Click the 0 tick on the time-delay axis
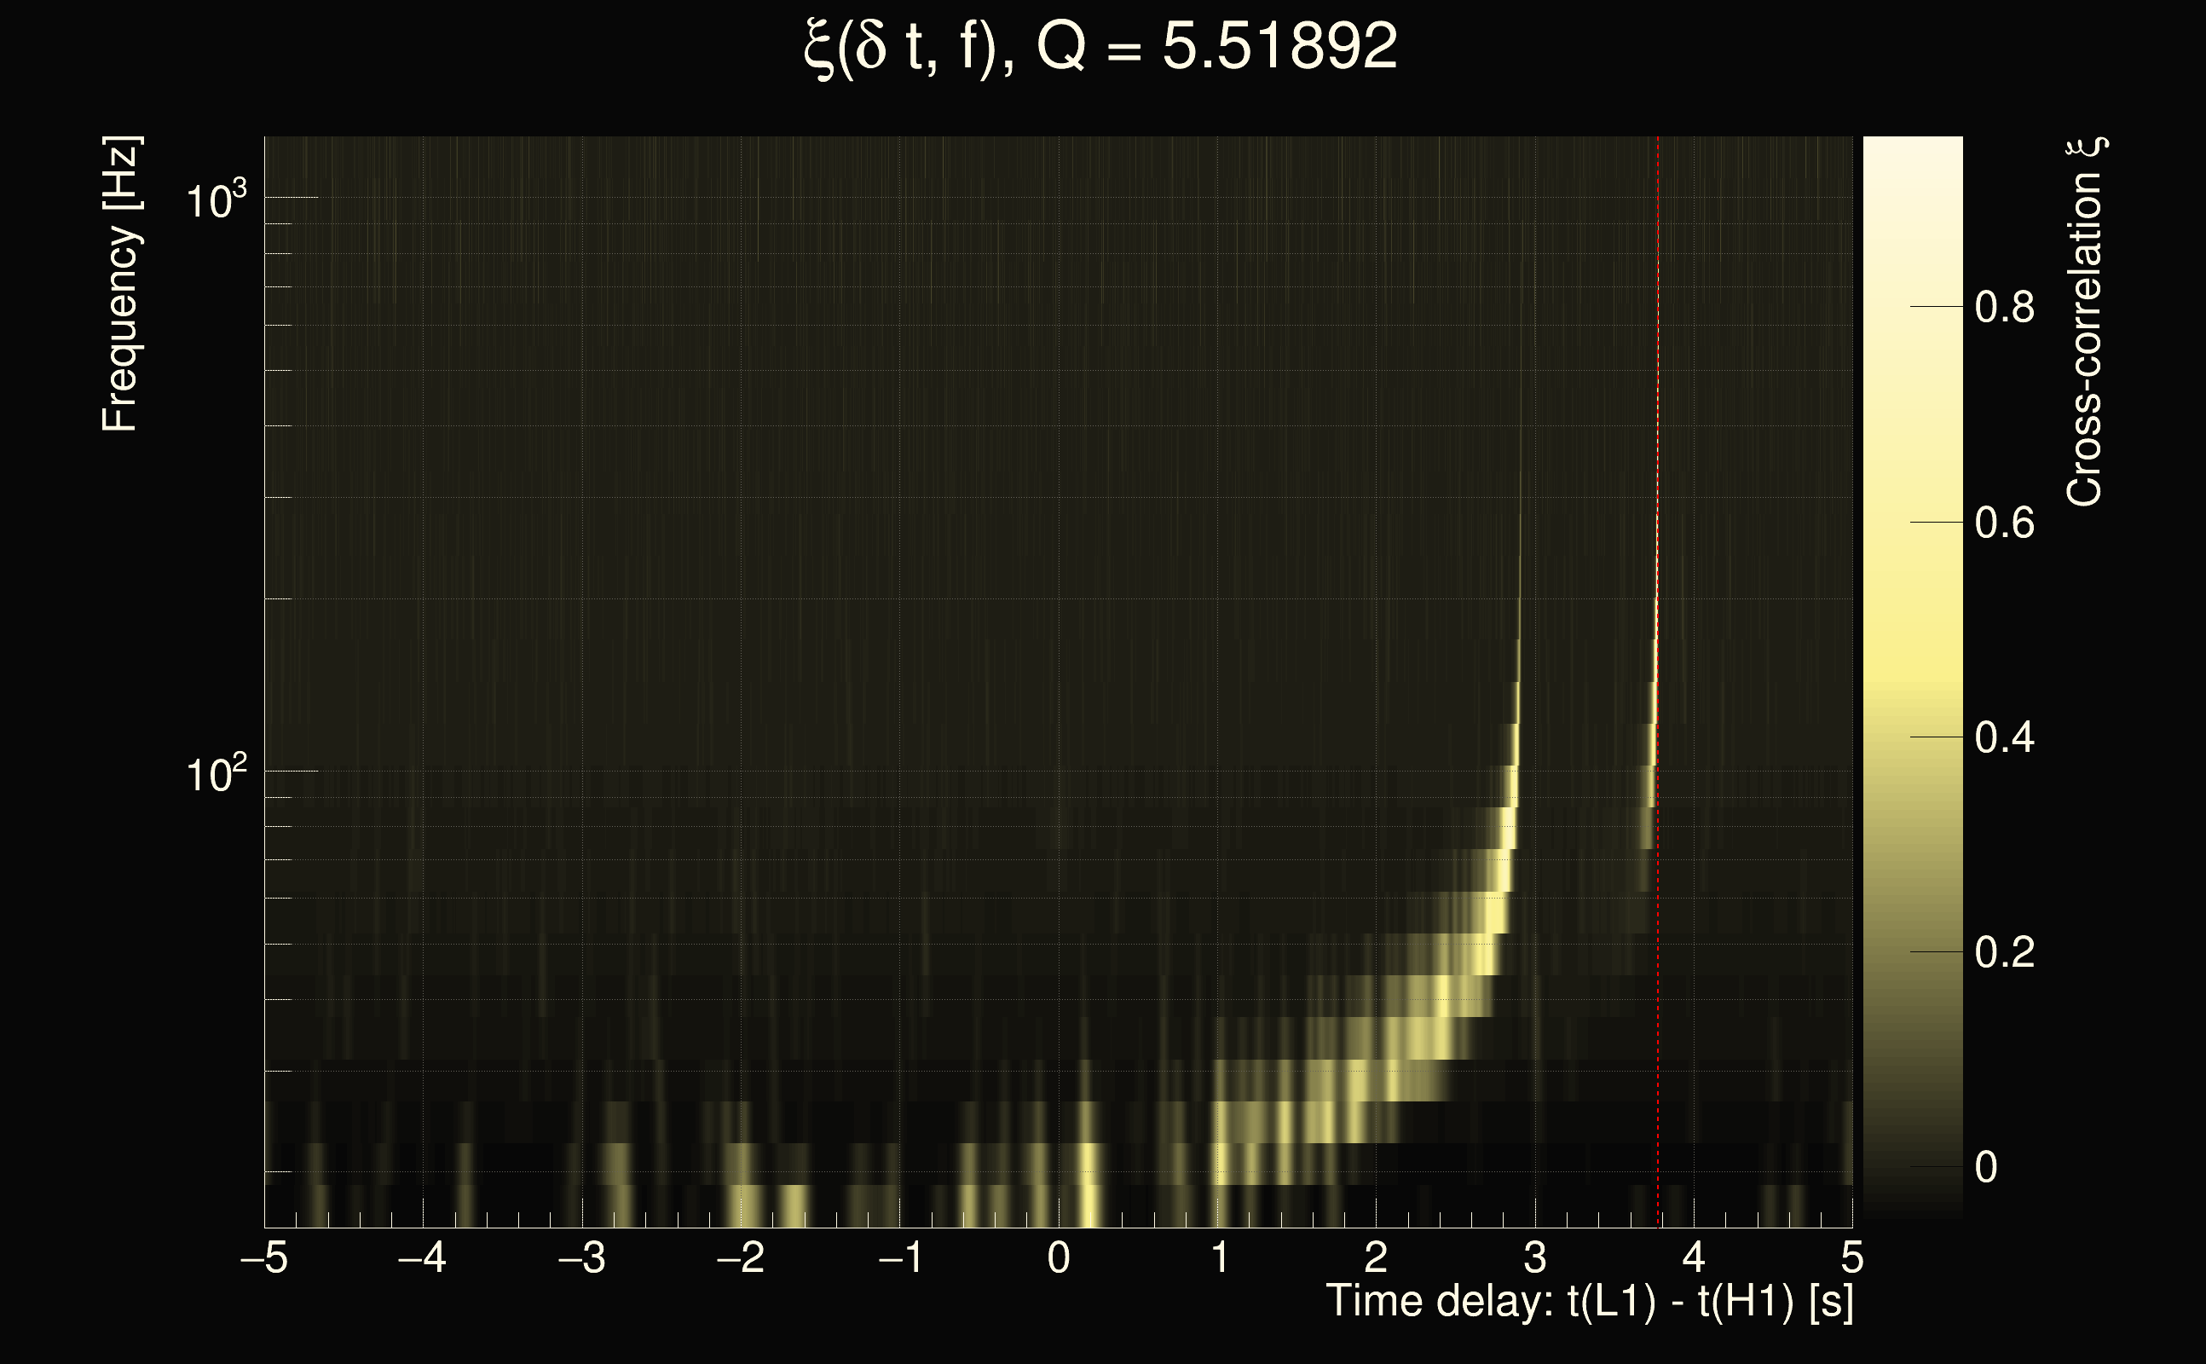 1059,1257
